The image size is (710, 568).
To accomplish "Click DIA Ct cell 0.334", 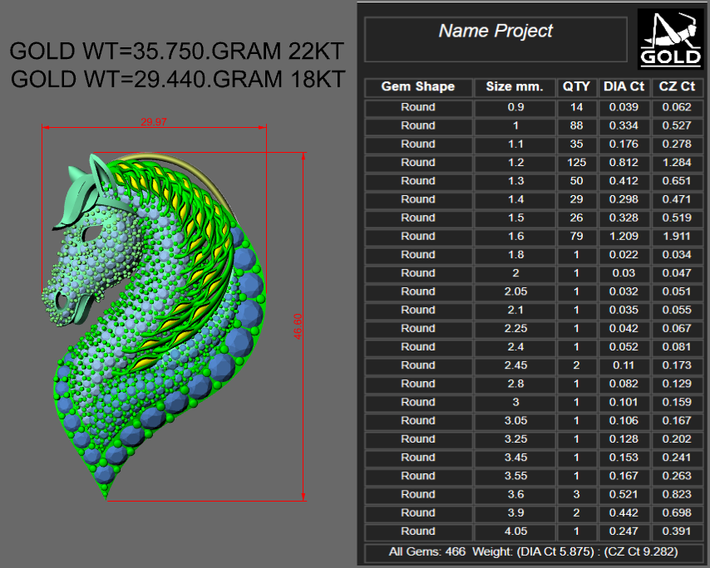I will [x=624, y=125].
